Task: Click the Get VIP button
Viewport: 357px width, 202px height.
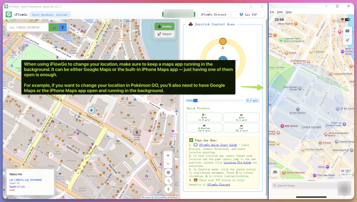Action: [248, 15]
